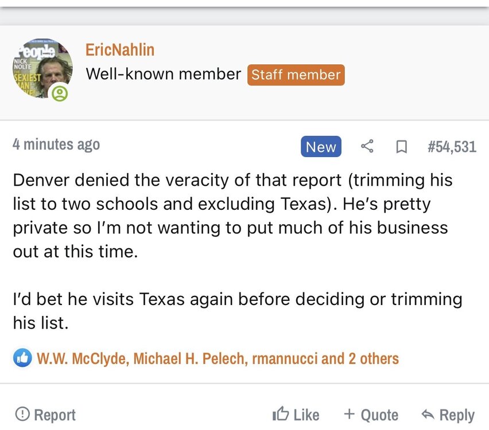The width and height of the screenshot is (489, 430).
Task: Click the blue thumbs-up reaction icon
Action: coord(22,358)
